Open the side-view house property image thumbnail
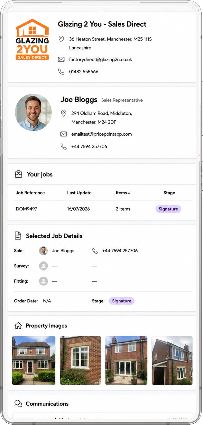This screenshot has width=203, height=425. click(x=172, y=360)
